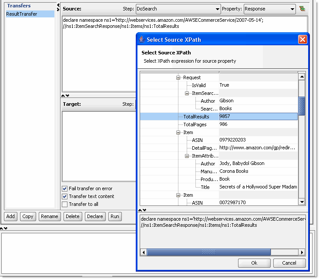Close the Select Source XPath dialog
The width and height of the screenshot is (319, 279).
pyautogui.click(x=302, y=40)
